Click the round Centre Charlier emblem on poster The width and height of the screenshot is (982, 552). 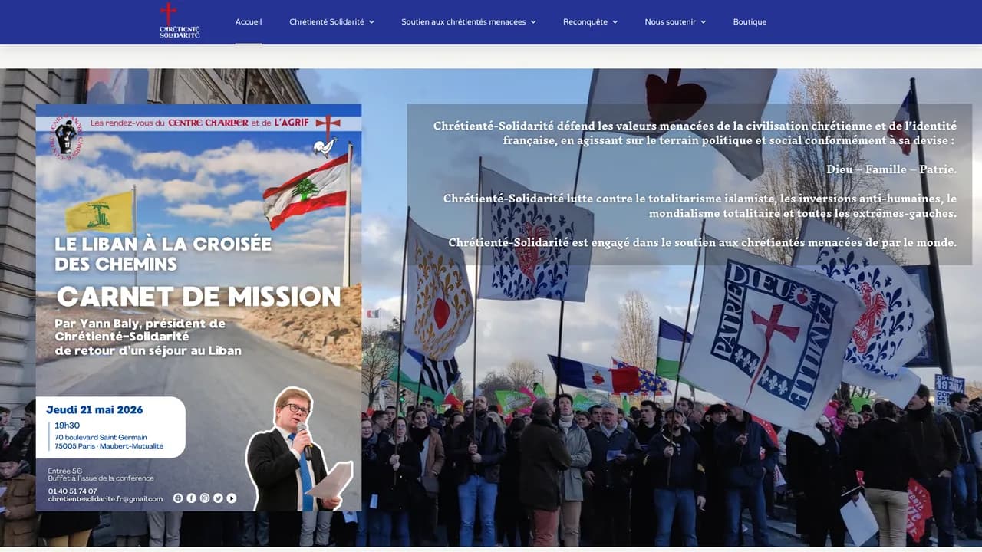click(66, 136)
